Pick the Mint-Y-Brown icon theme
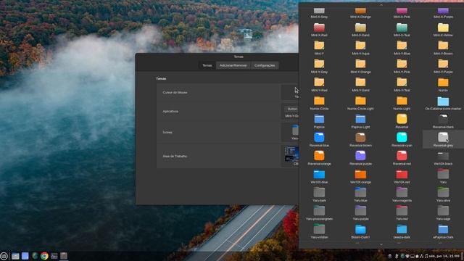Screen dimensions: 464x261 pos(443,49)
